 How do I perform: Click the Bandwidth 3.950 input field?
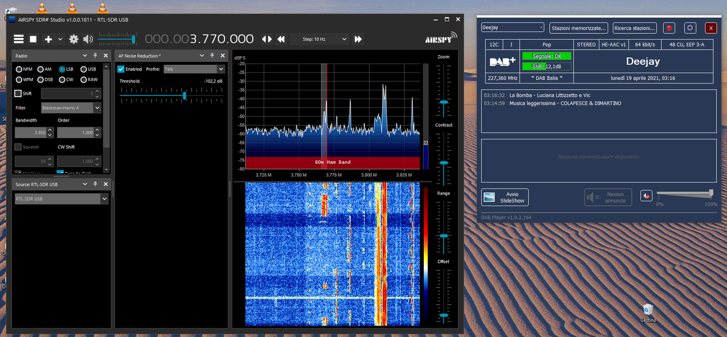(30, 132)
